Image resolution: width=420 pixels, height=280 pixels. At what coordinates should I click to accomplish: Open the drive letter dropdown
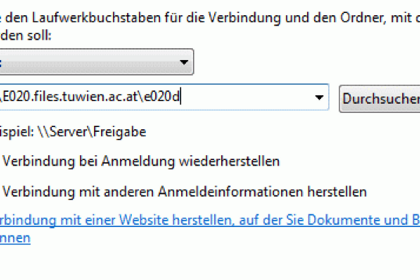[96, 62]
